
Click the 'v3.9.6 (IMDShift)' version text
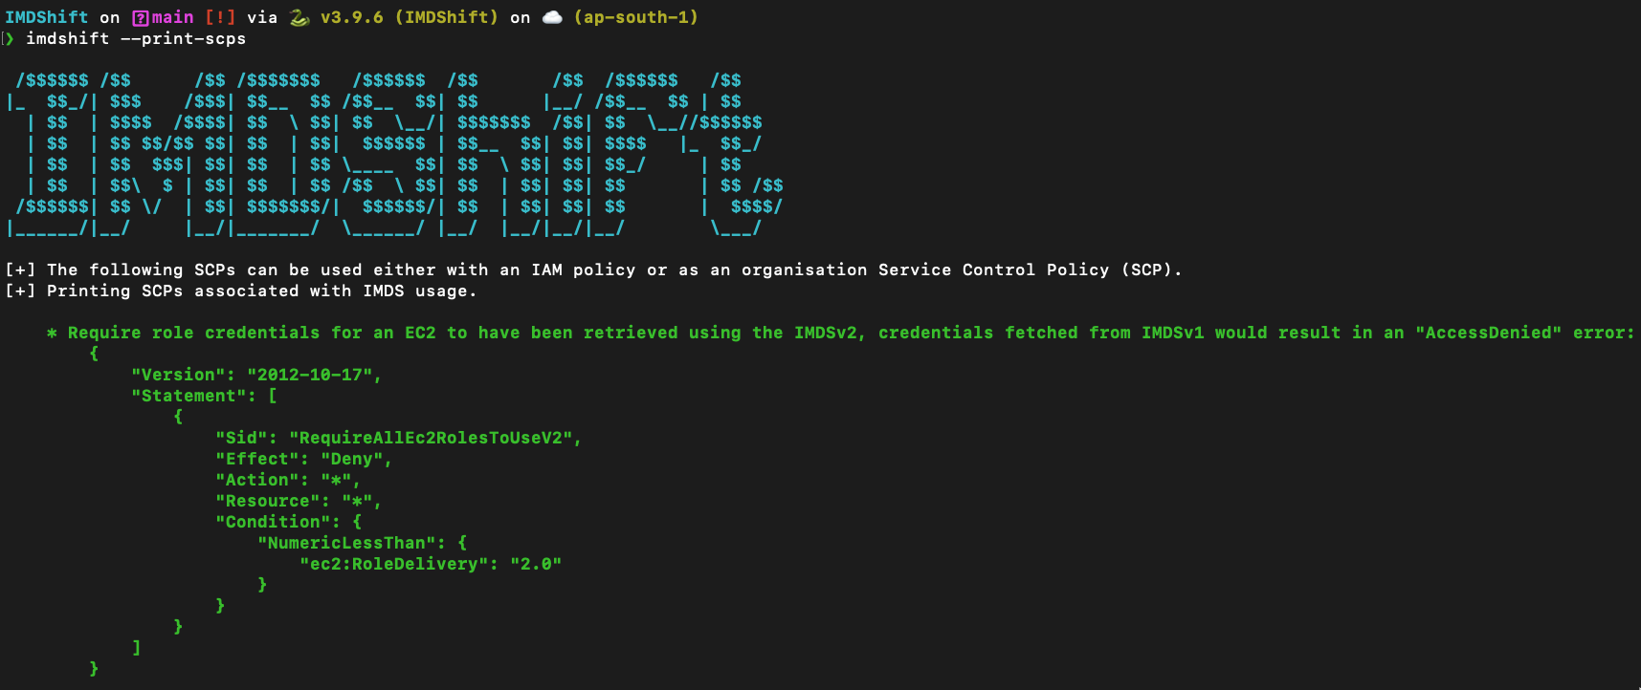point(410,17)
